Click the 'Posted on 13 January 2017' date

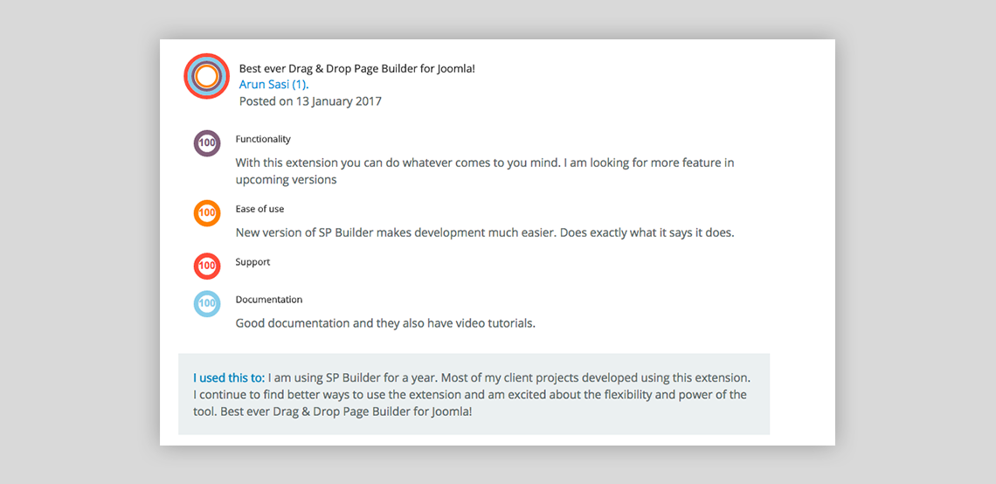(x=310, y=101)
